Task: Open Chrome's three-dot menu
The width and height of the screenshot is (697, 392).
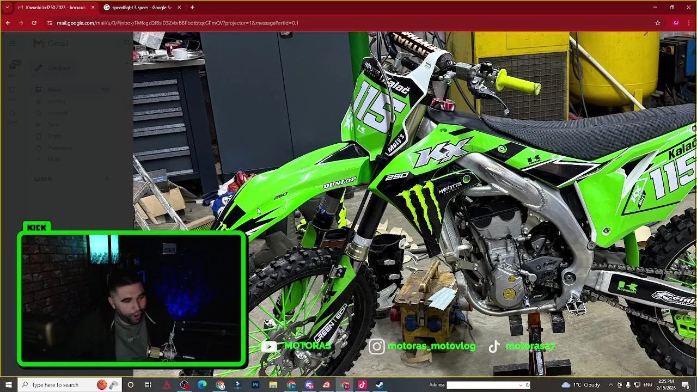Action: (x=689, y=23)
